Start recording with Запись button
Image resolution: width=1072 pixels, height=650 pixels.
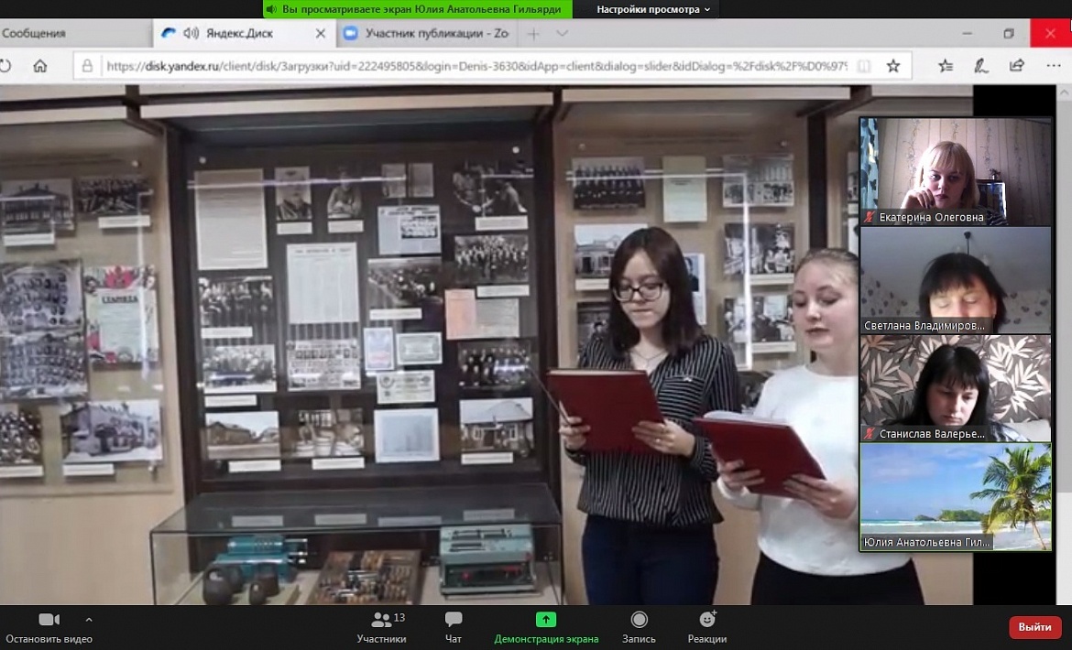[x=639, y=627]
